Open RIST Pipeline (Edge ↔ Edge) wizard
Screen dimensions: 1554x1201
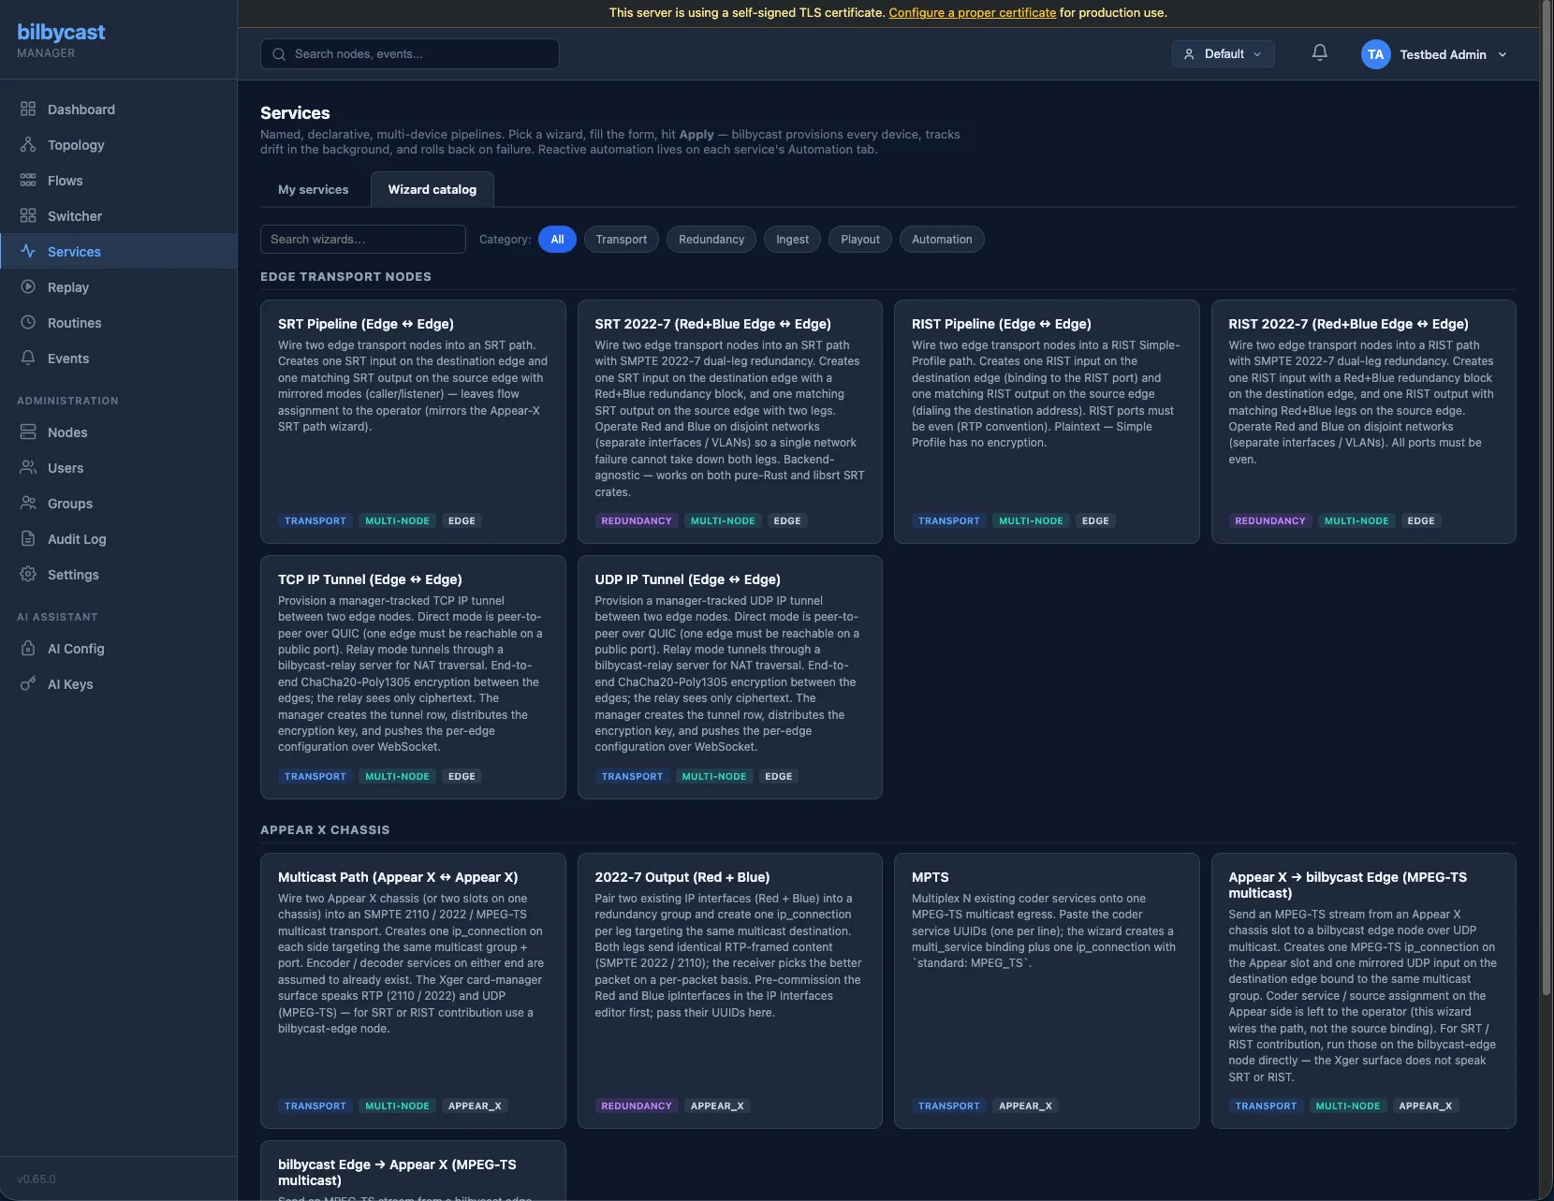1047,421
